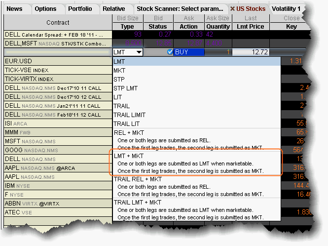Click the Last column header
328x246 pixels.
[251, 18]
